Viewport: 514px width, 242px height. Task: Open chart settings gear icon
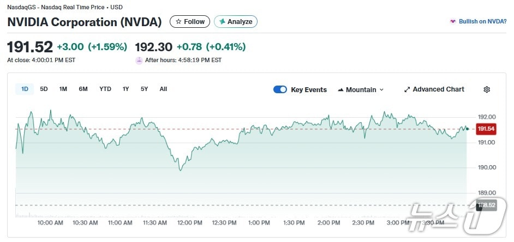(x=487, y=89)
